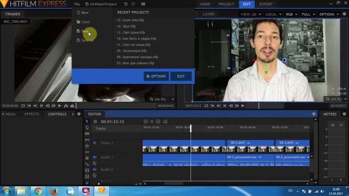Image resolution: width=349 pixels, height=196 pixels.
Task: Click the circled minus icon in editor header
Action: coord(146,121)
